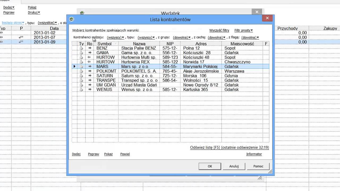The height and width of the screenshot is (191, 340).
Task: Select the Kartuska 365 cell
Action: point(201,90)
